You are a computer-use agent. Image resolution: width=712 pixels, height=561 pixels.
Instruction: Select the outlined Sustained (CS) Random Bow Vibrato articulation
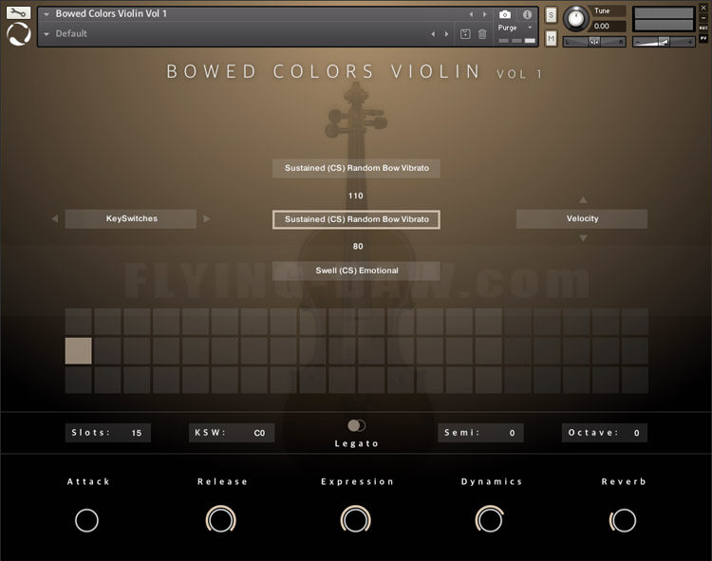point(356,219)
